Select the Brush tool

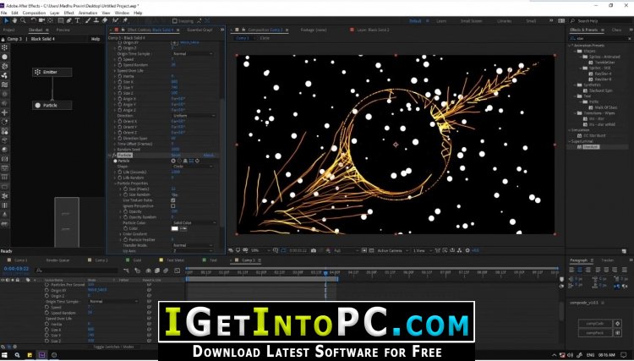[88, 20]
